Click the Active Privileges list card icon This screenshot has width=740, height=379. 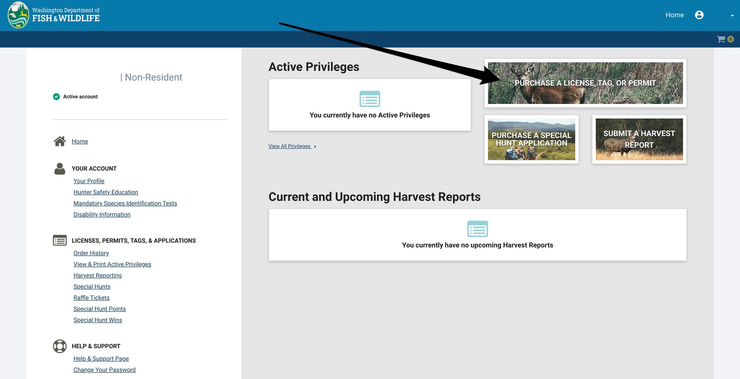click(x=369, y=99)
